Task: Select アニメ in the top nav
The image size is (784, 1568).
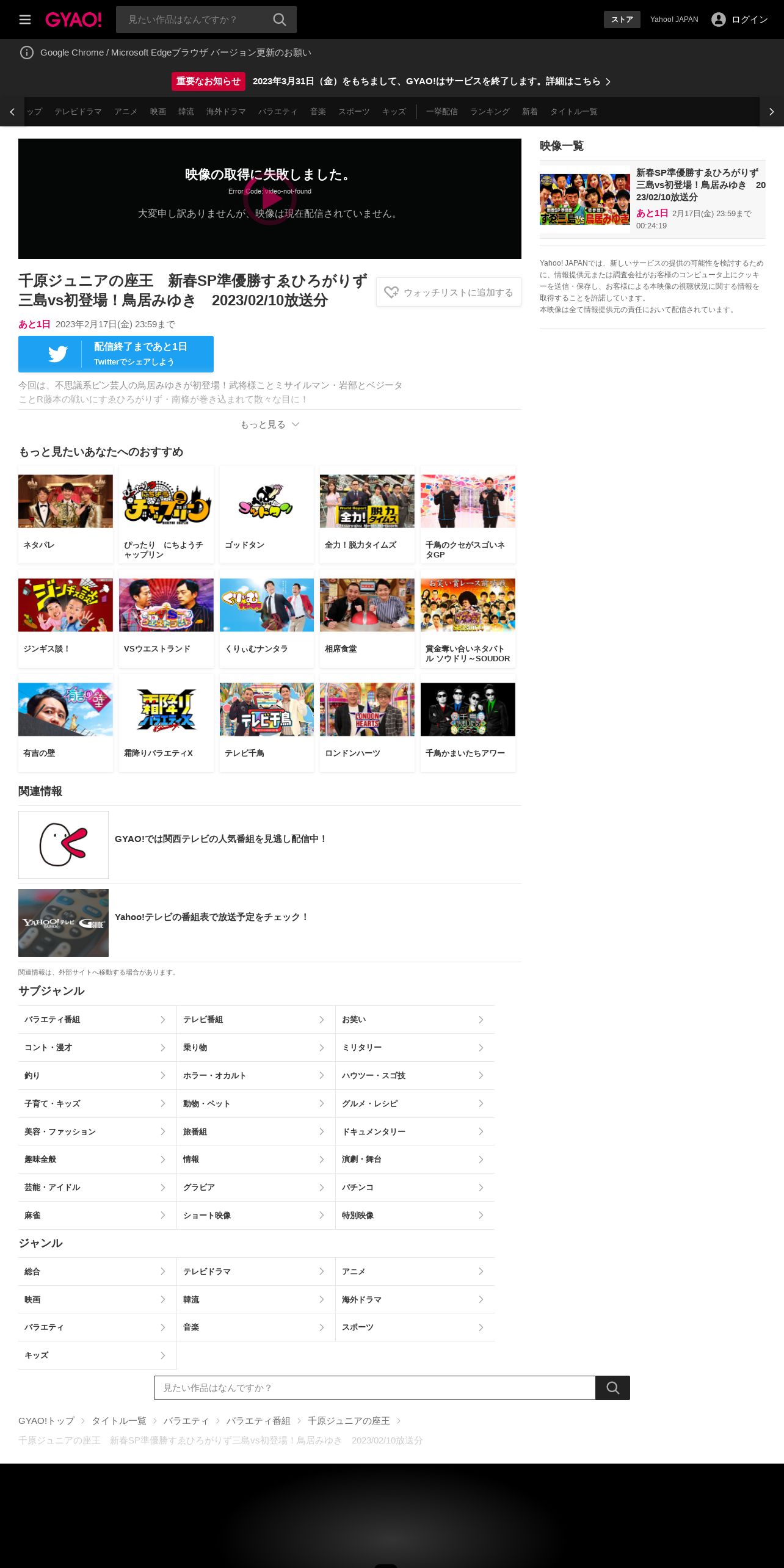Action: 126,112
